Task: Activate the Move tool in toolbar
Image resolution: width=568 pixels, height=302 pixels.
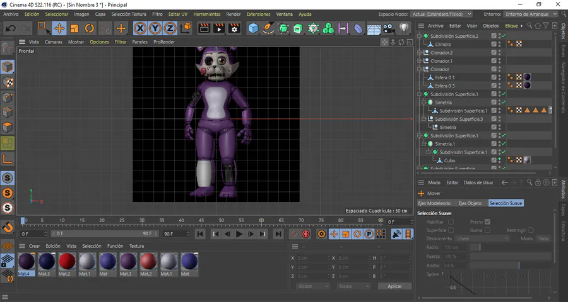Action: (59, 28)
